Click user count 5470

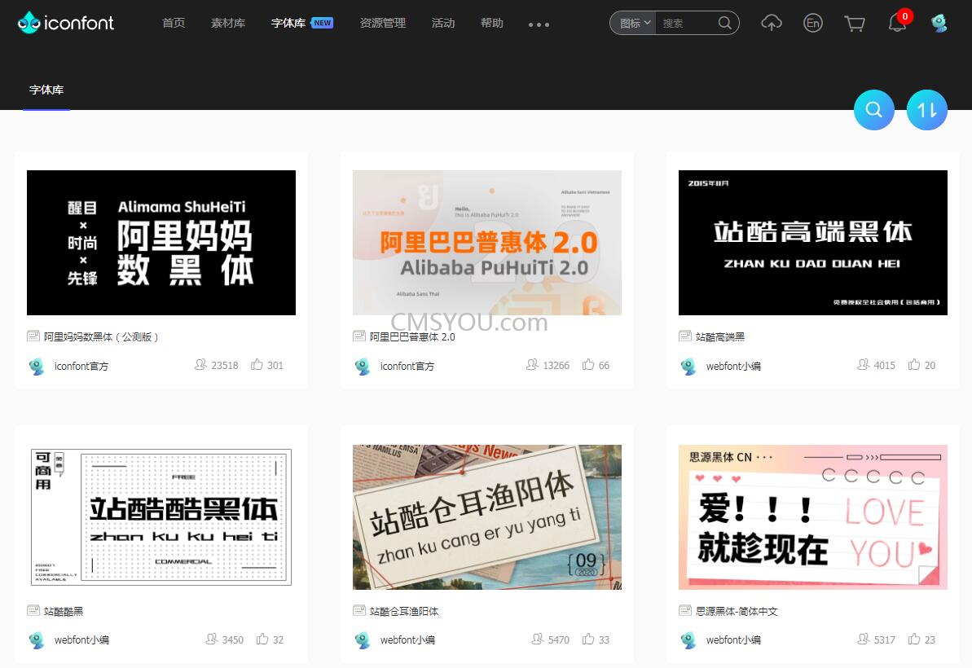pyautogui.click(x=559, y=639)
